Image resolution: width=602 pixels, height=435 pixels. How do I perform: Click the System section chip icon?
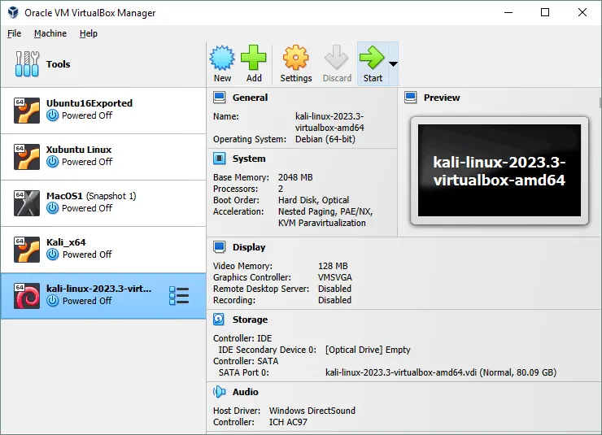[x=219, y=159]
